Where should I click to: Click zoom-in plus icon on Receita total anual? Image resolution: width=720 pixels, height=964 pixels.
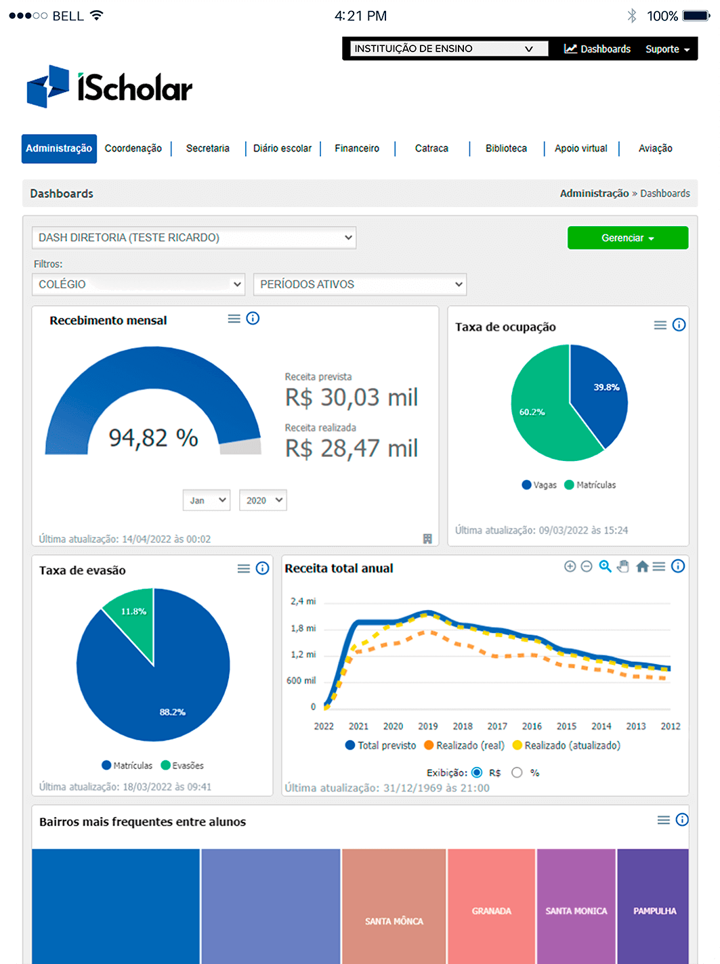570,567
